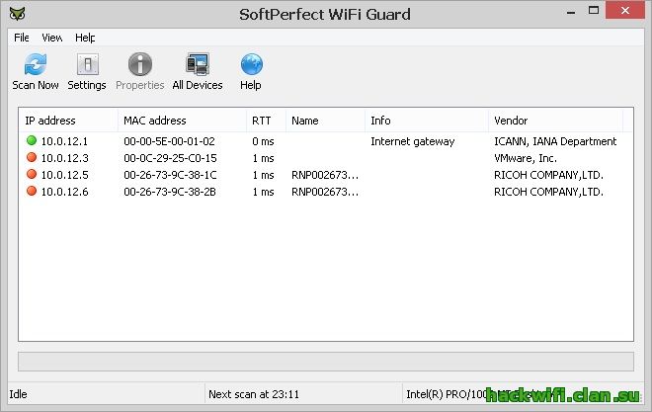Click the ICANN, IANA Department vendor cell

(x=555, y=141)
